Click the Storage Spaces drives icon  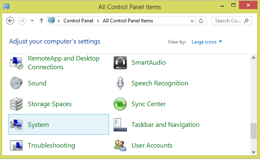click(16, 104)
